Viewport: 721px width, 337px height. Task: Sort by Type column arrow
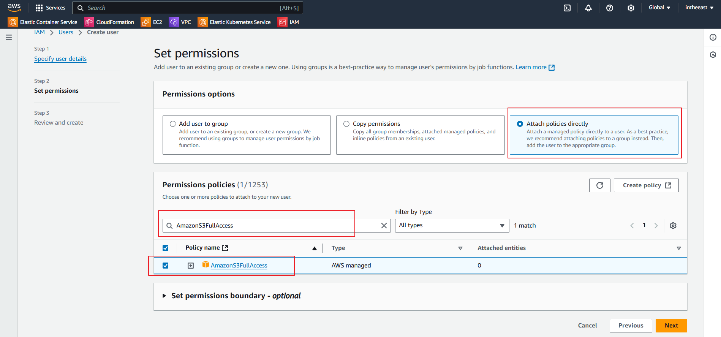point(460,248)
